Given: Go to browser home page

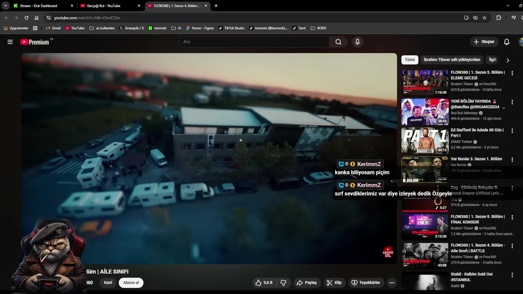Looking at the screenshot, I should point(36,18).
